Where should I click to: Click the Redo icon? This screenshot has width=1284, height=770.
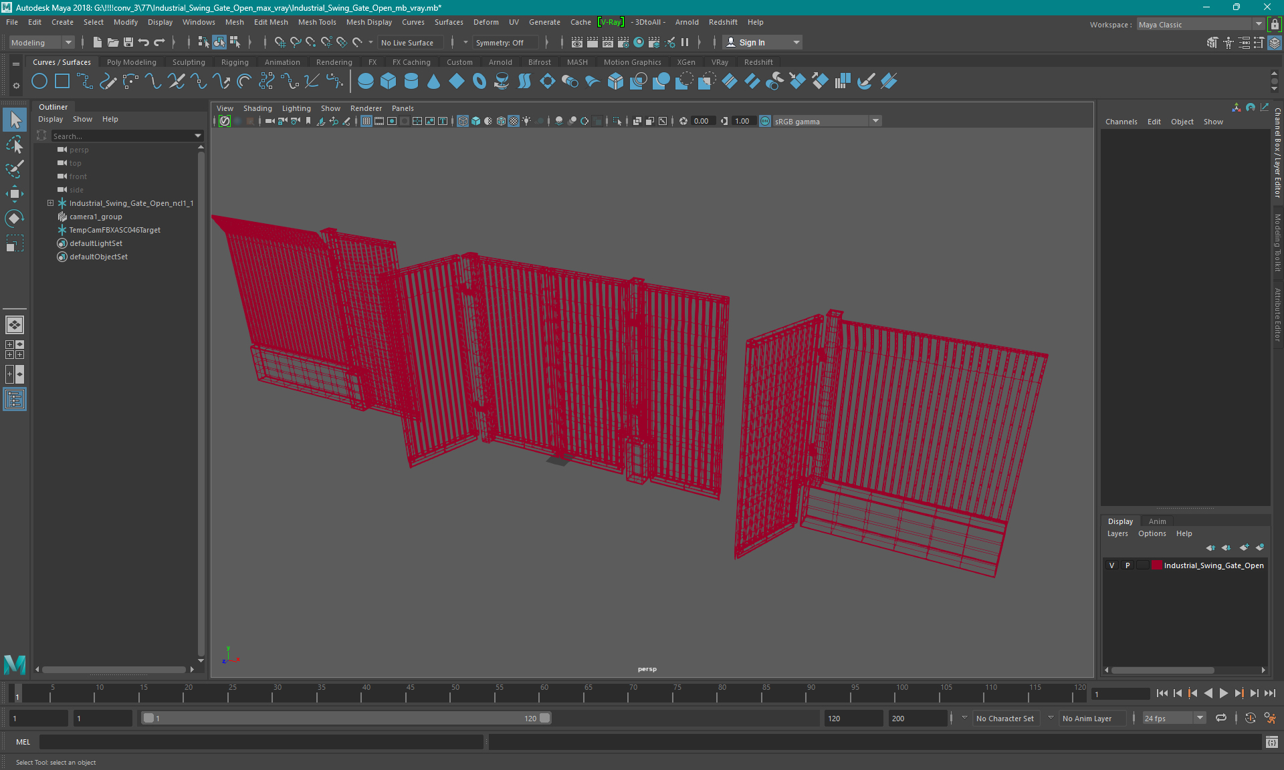(x=159, y=42)
